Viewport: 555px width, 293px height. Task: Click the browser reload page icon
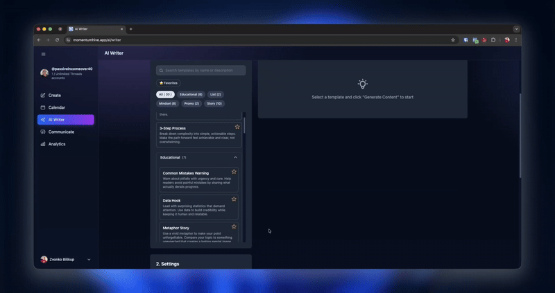(57, 40)
